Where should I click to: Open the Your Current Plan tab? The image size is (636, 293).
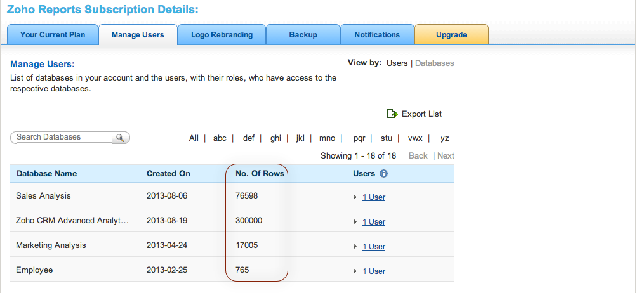click(53, 34)
